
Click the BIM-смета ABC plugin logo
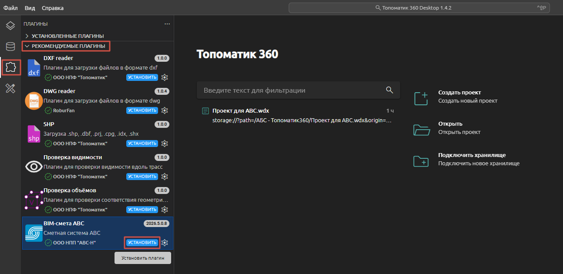(x=34, y=233)
